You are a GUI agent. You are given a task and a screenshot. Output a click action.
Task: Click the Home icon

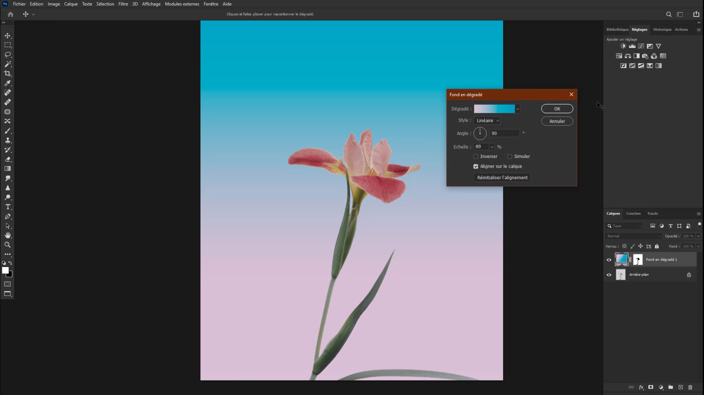click(10, 14)
